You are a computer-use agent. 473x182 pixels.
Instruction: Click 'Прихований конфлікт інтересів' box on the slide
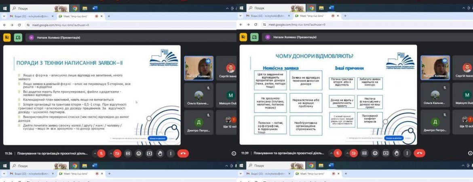370,120
